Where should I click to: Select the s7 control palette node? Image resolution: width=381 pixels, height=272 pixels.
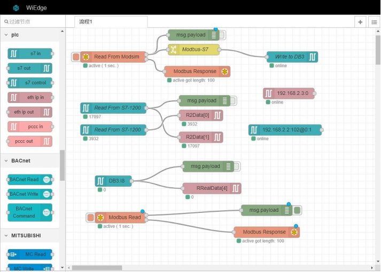tap(30, 83)
